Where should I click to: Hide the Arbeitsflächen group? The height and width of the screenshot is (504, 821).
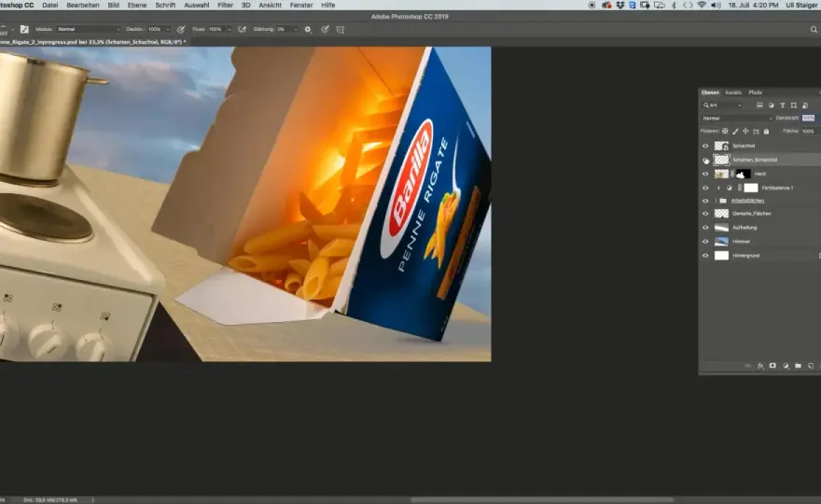point(705,201)
